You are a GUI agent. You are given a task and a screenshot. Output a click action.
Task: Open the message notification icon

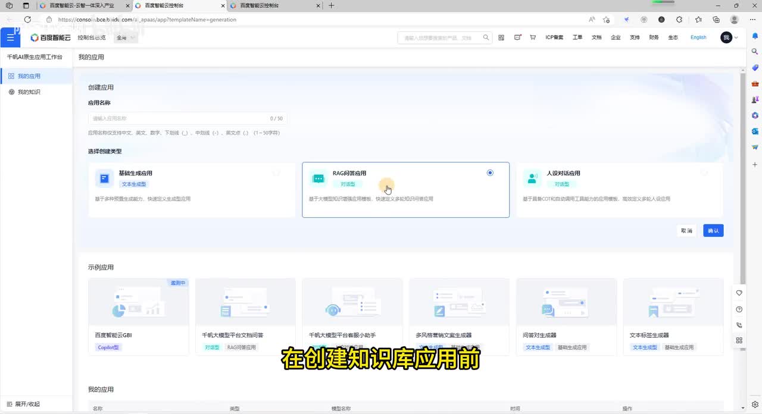point(517,37)
